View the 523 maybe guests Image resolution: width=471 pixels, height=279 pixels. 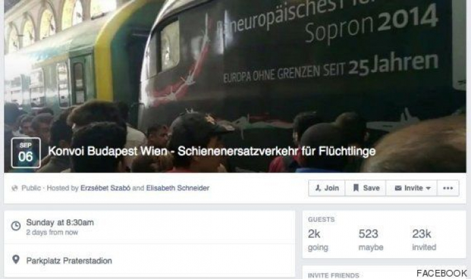371,240
